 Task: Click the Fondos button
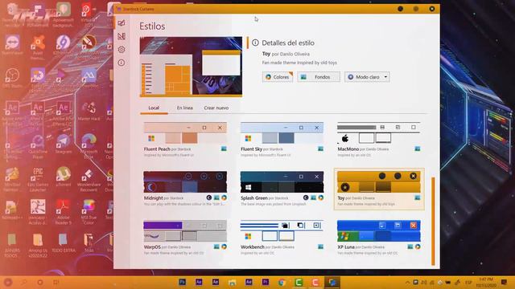(319, 77)
